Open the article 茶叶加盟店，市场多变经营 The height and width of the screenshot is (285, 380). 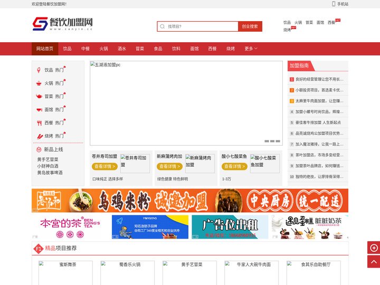coord(319,155)
